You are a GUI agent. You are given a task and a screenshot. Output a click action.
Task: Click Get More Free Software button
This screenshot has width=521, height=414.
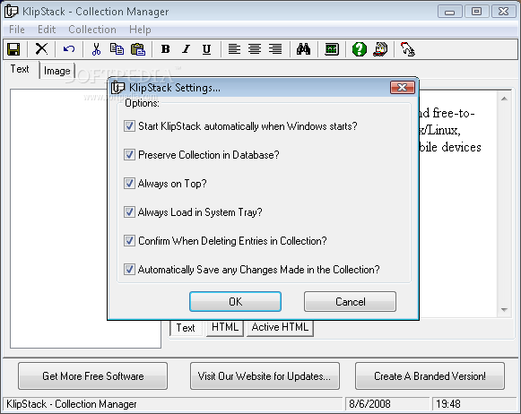pos(92,376)
